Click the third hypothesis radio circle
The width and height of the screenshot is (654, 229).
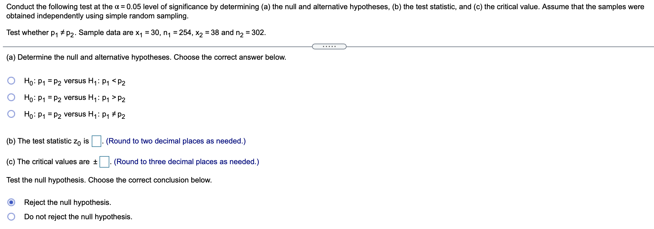tap(11, 115)
